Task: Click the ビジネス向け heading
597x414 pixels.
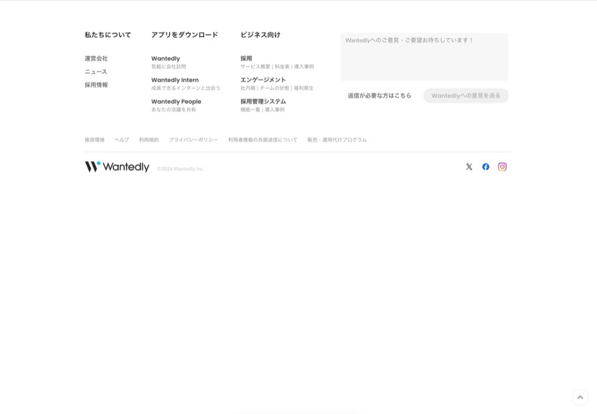Action: (260, 35)
